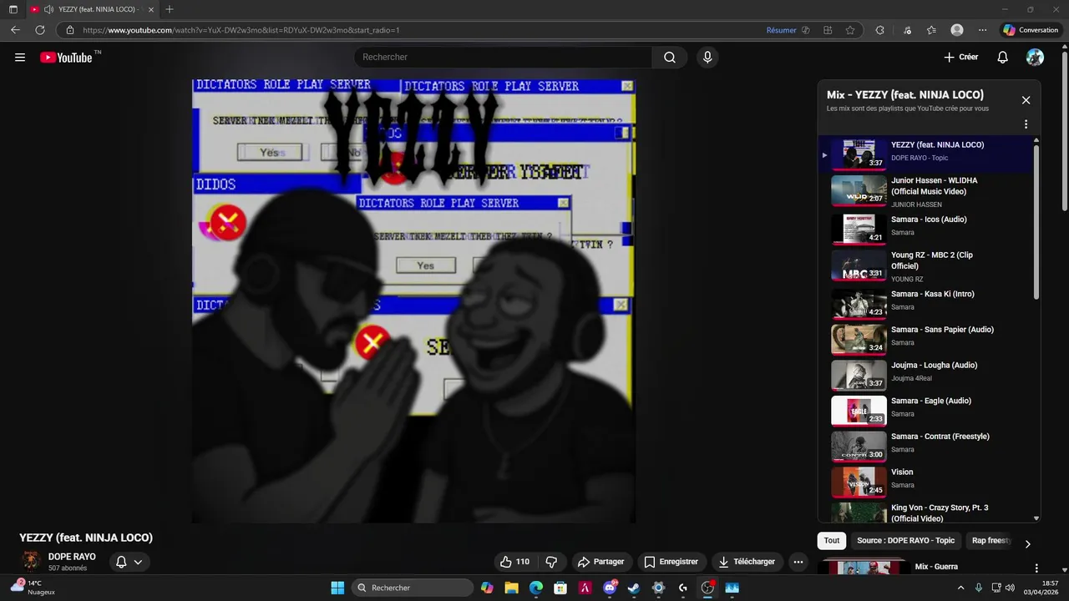Open browser extensions puzzle icon
Viewport: 1069px width, 601px height.
[x=879, y=30]
